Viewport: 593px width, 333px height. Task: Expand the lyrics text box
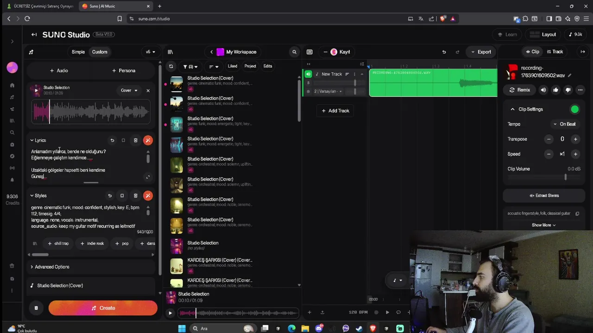click(148, 177)
